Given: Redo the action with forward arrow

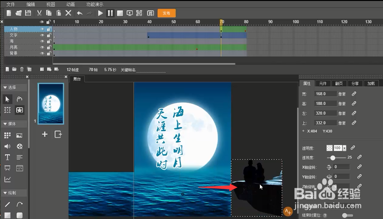Looking at the screenshot, I should point(89,13).
